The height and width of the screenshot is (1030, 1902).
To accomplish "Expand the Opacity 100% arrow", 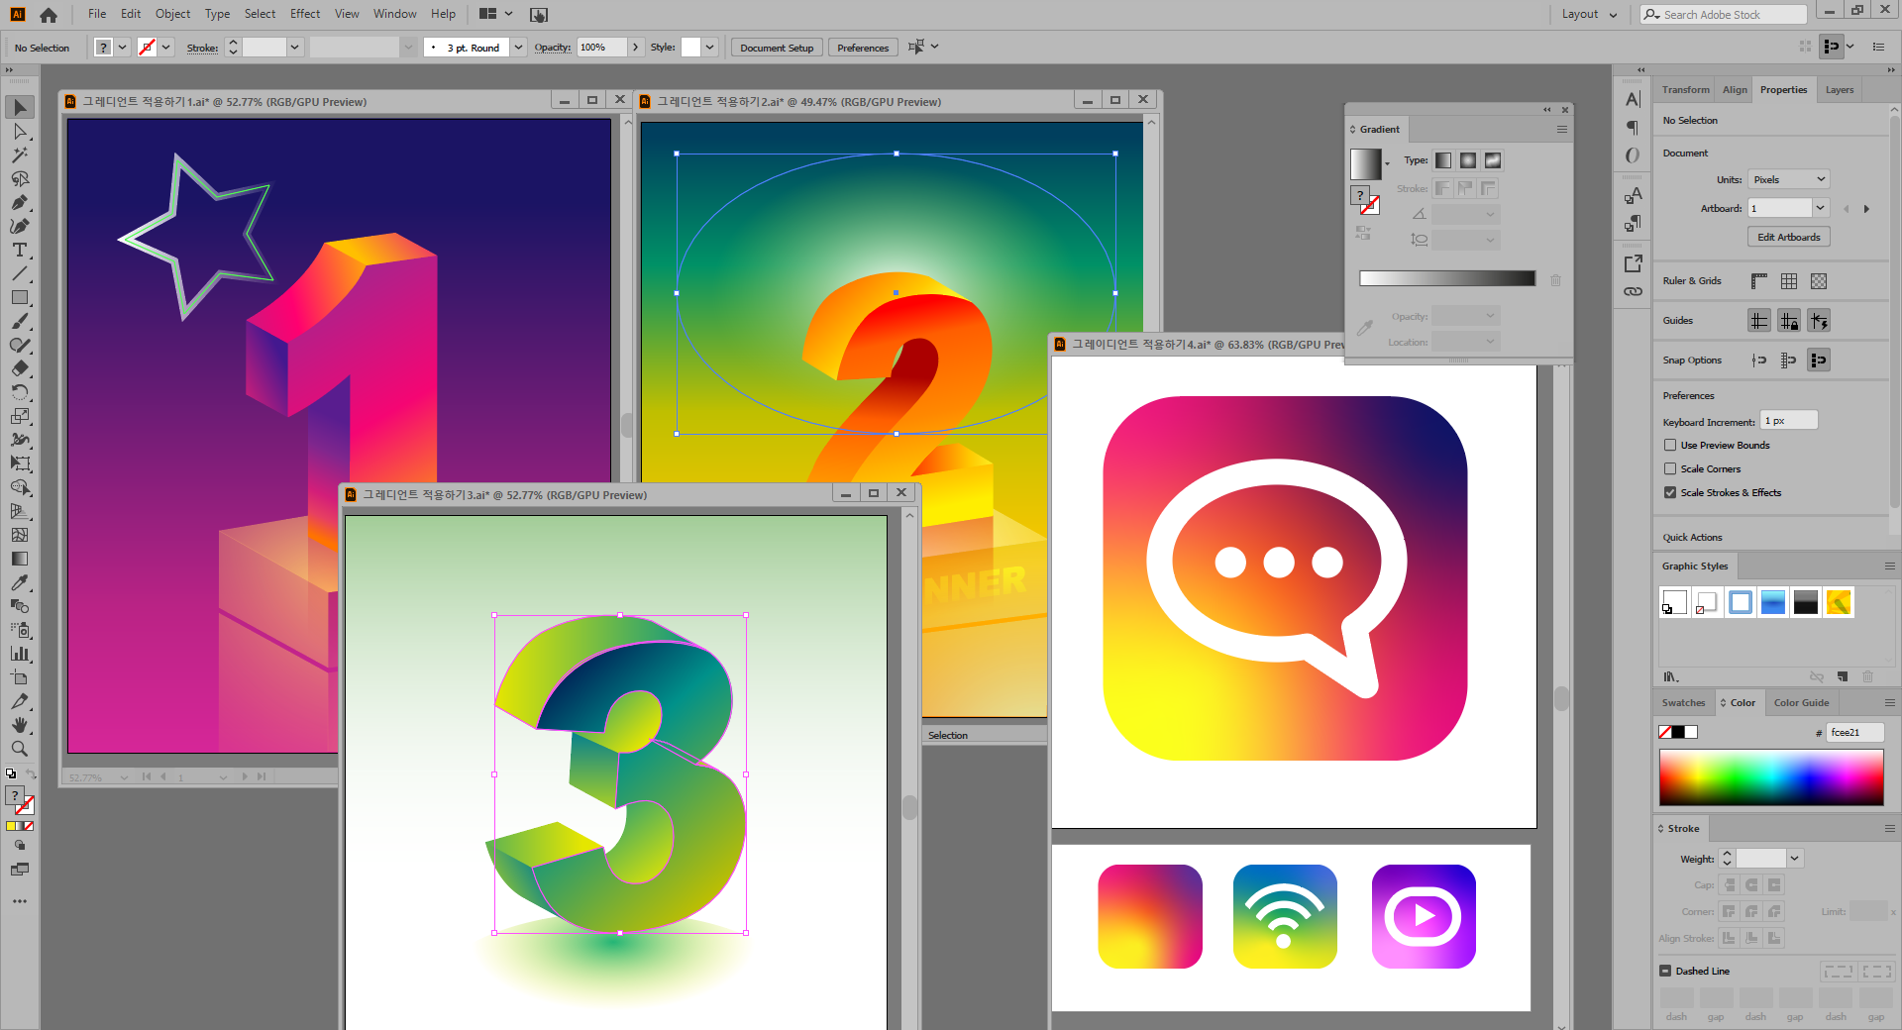I will click(x=635, y=48).
